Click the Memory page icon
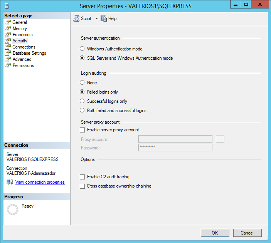Screen dimensions: 271x243 pos(8,28)
